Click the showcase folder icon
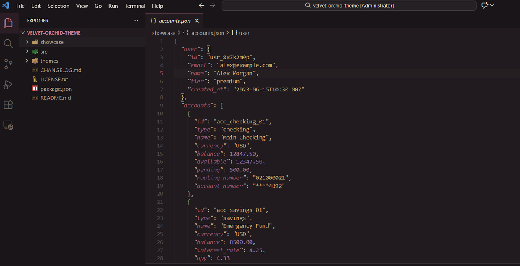Viewport: 520px width, 266px height. coord(35,42)
